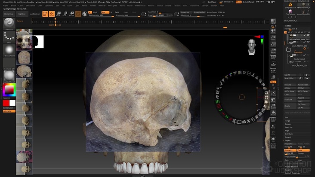
Task: Open the Texture menu
Action: click(x=177, y=6)
